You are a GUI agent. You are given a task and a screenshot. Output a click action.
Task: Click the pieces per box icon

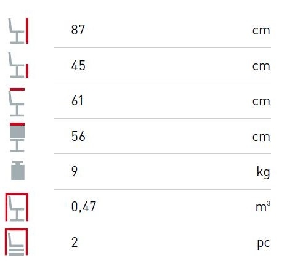pyautogui.click(x=16, y=242)
